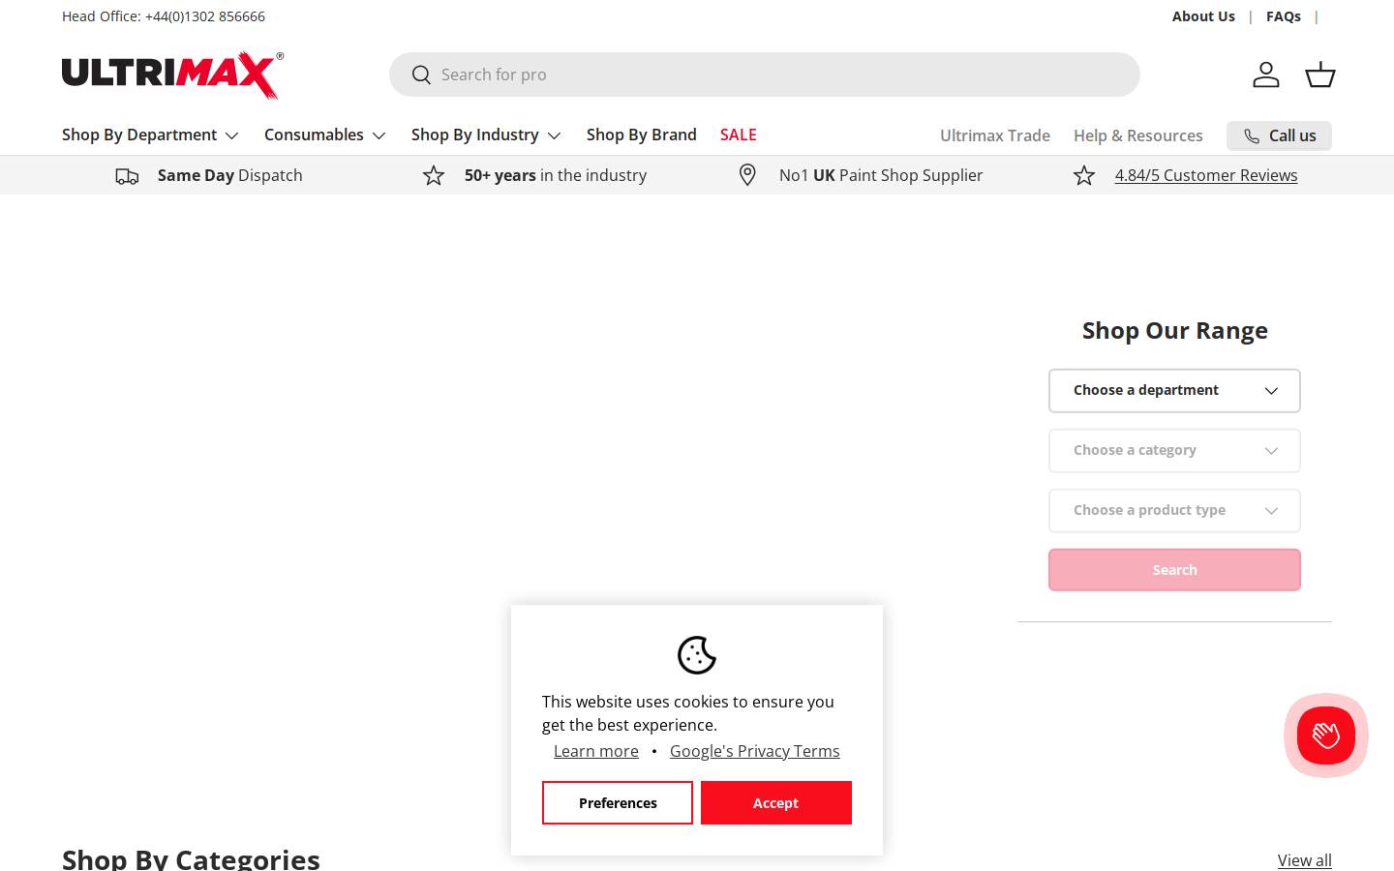Open Choose a product type dropdown
Screen dimensions: 1394x871
1174,511
